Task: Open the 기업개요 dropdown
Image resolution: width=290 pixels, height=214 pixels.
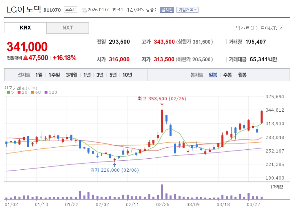Action: (187, 10)
